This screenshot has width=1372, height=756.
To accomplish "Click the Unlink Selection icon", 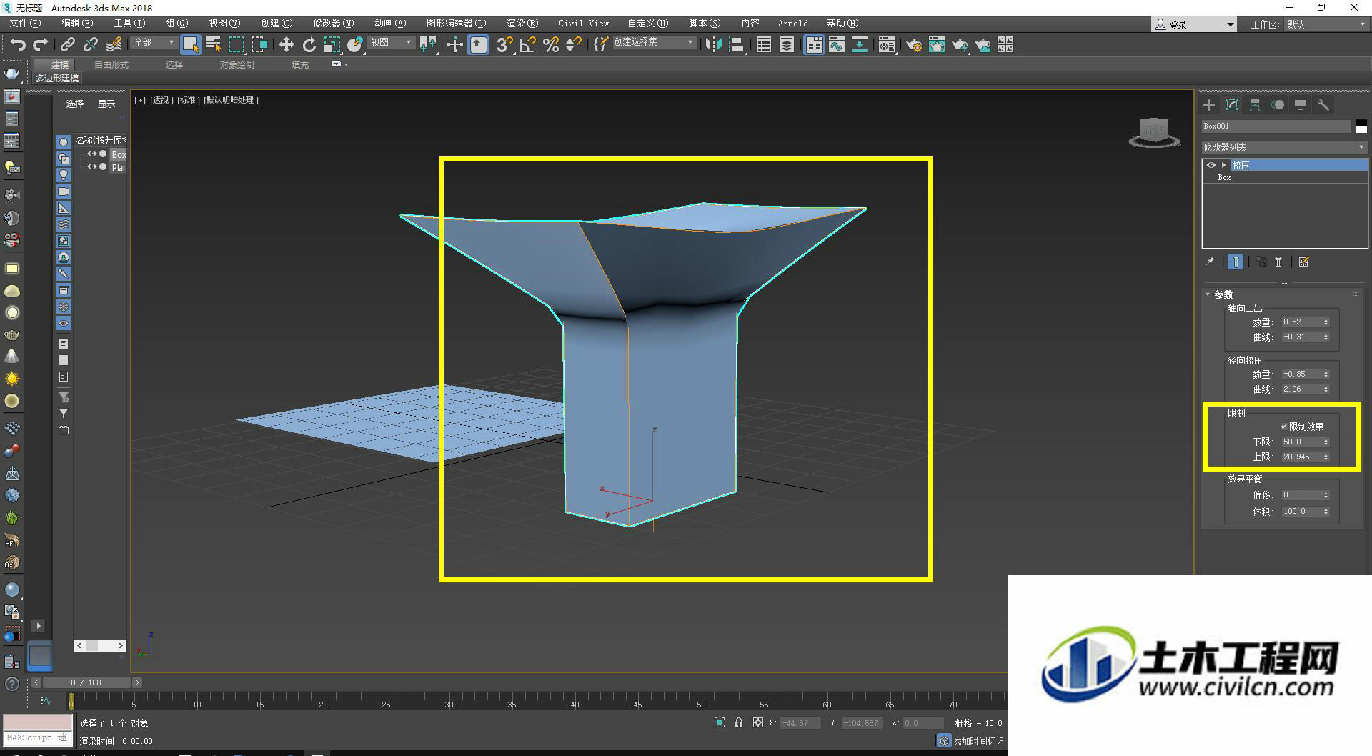I will (90, 44).
